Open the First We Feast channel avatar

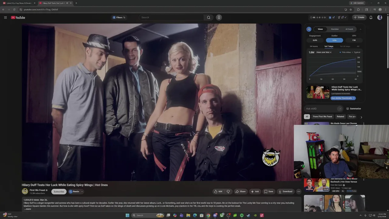pyautogui.click(x=25, y=191)
